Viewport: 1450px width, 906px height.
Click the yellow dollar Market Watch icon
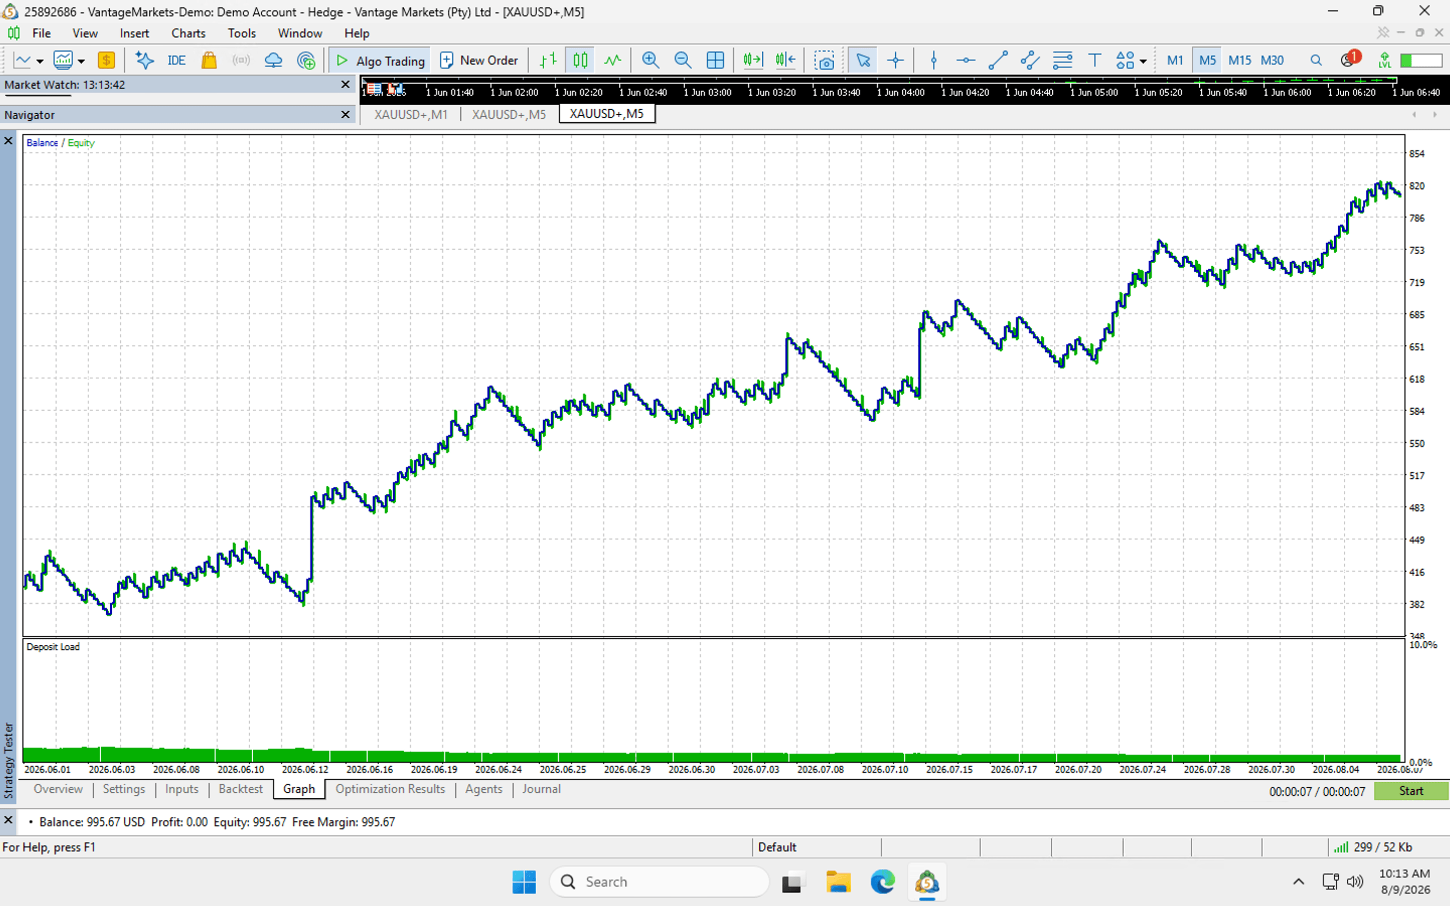click(106, 60)
